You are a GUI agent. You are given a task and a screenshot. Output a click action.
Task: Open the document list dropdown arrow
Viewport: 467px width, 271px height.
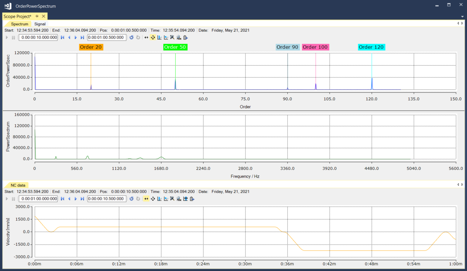click(x=462, y=16)
